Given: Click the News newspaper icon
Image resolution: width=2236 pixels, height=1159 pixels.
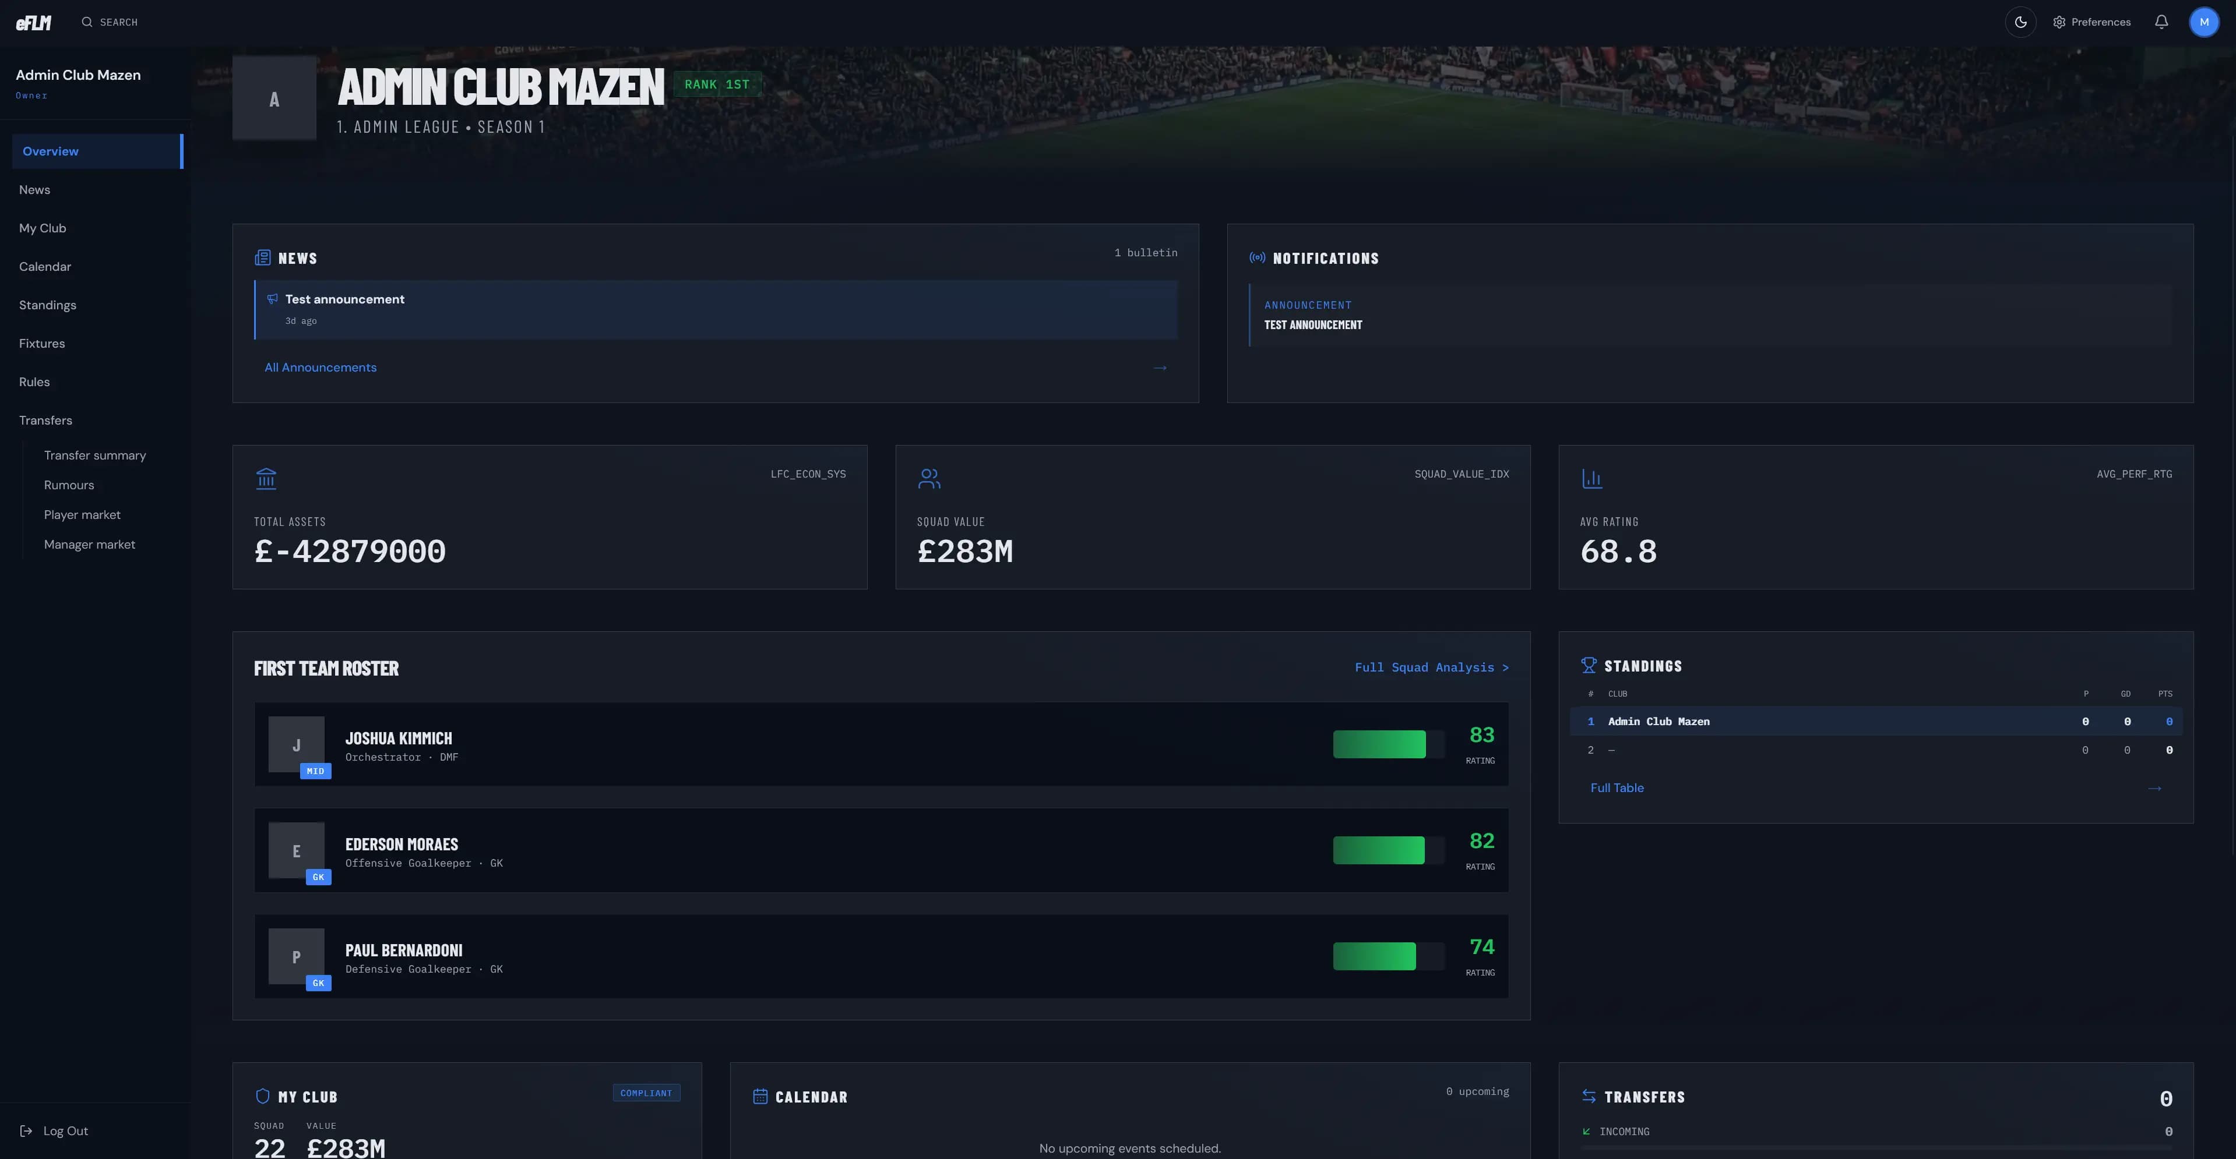Looking at the screenshot, I should click(262, 257).
